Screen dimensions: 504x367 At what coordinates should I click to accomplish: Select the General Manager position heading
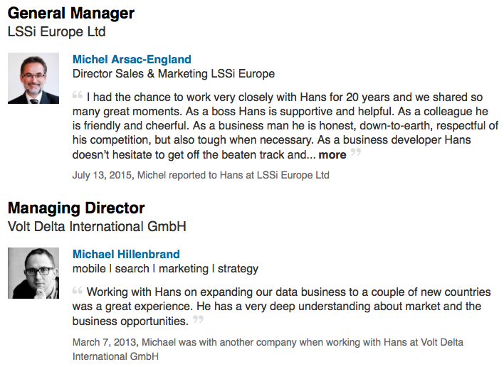70,13
